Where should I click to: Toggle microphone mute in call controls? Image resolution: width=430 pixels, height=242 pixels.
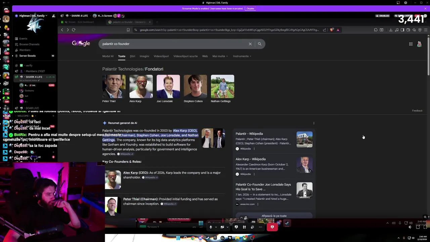point(211,227)
